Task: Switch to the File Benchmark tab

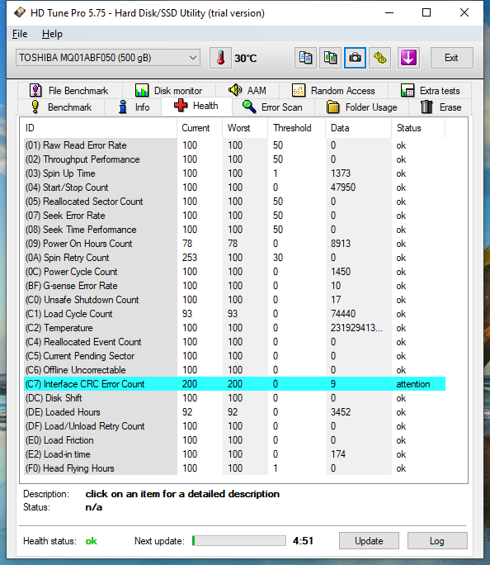Action: tap(70, 90)
